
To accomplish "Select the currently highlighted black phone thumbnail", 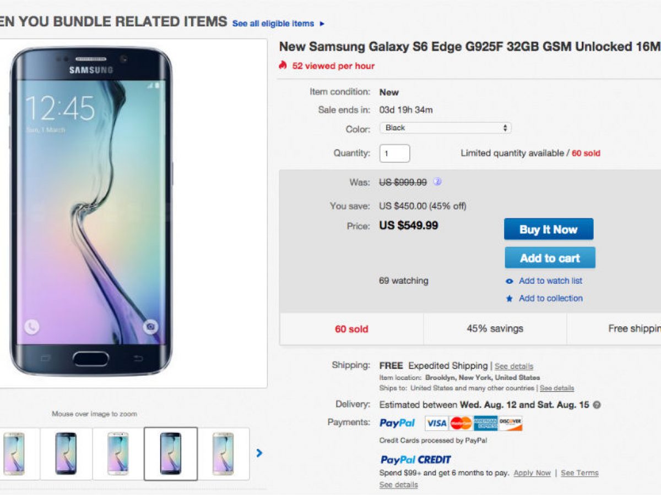I will [x=171, y=453].
